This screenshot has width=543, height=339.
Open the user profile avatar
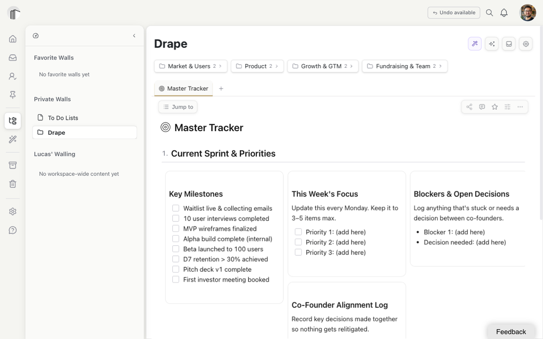[528, 13]
